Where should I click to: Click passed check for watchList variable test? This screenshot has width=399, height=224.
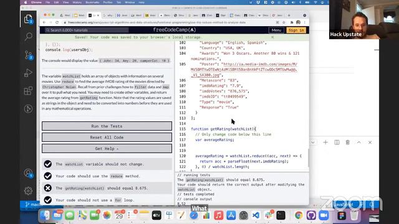pyautogui.click(x=47, y=164)
